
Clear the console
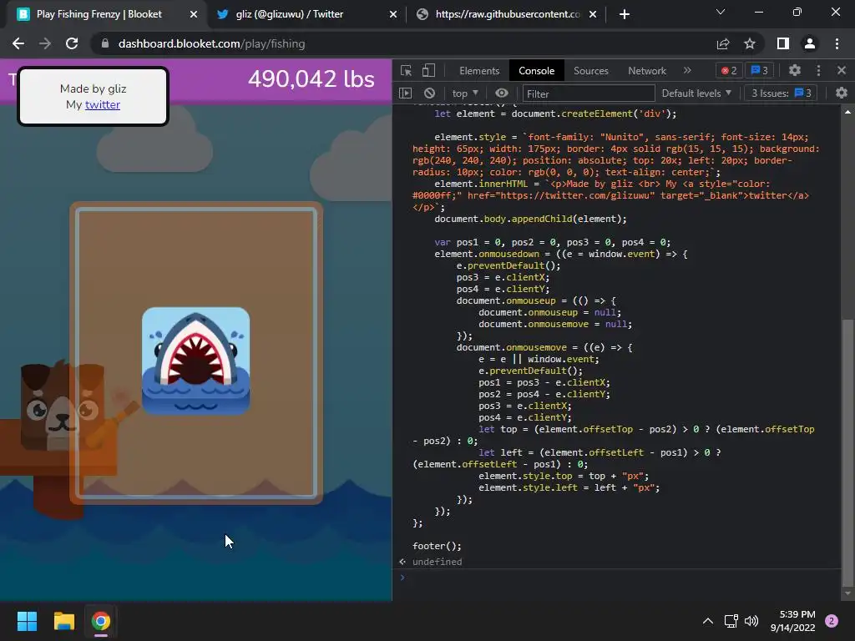coord(430,93)
